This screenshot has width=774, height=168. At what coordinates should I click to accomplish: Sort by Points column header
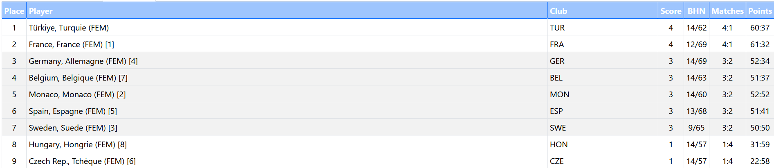[760, 11]
